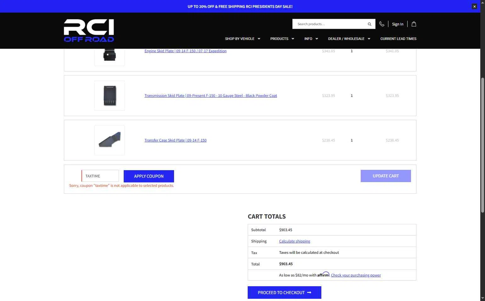The width and height of the screenshot is (485, 301).
Task: Expand the Products menu chevron
Action: click(293, 39)
